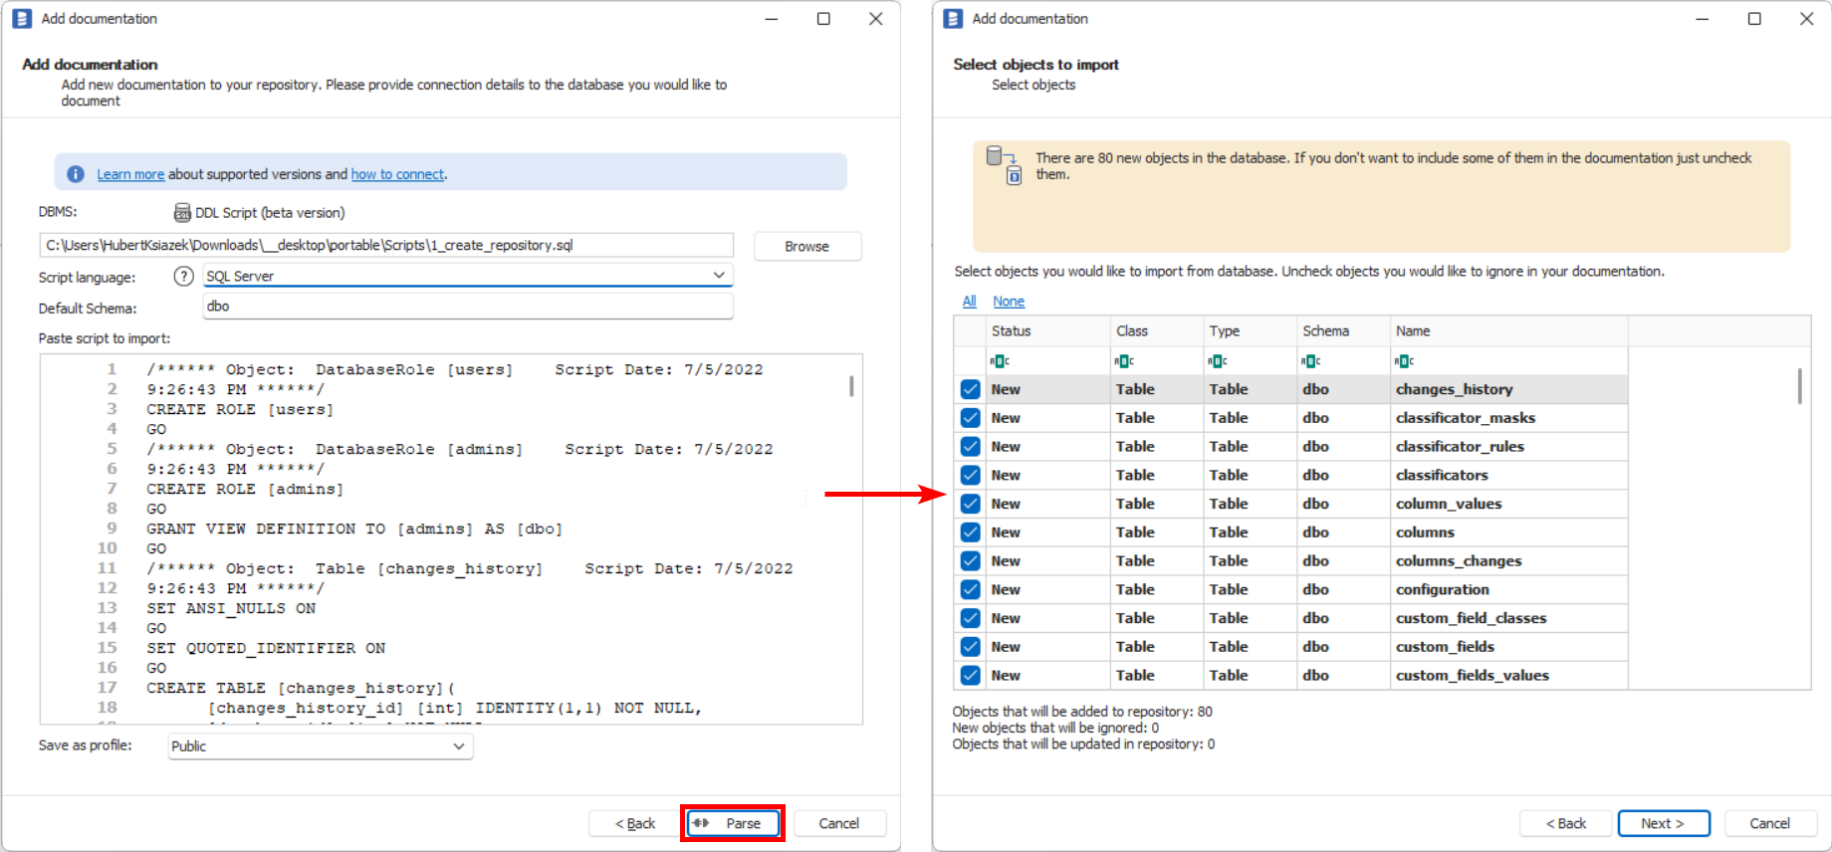1832x852 pixels.
Task: Uncheck the changes_history table checkbox
Action: tap(971, 389)
